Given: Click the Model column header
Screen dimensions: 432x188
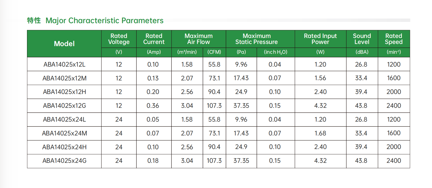Looking at the screenshot, I should click(x=64, y=44).
